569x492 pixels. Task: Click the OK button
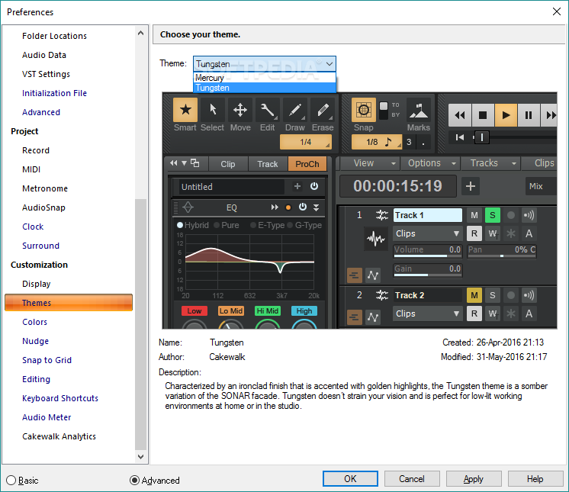[x=350, y=478]
